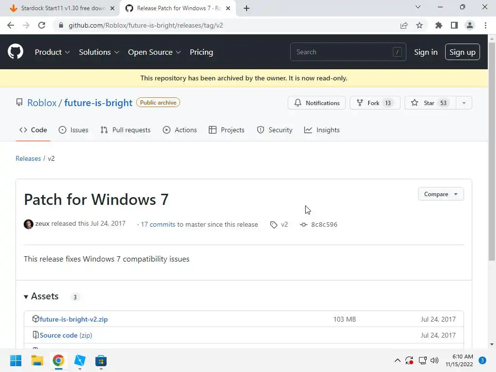
Task: Download Source code (zip)
Action: (x=66, y=335)
